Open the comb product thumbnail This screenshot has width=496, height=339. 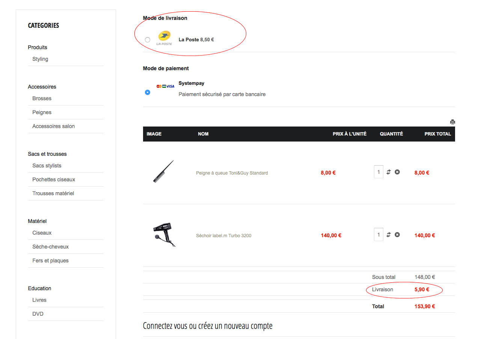click(x=164, y=172)
